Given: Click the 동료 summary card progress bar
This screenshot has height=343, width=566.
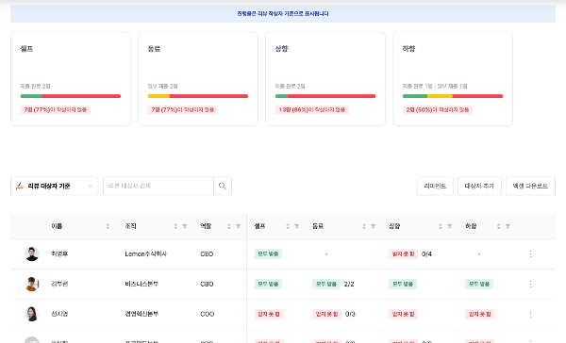Looking at the screenshot, I should [x=198, y=96].
